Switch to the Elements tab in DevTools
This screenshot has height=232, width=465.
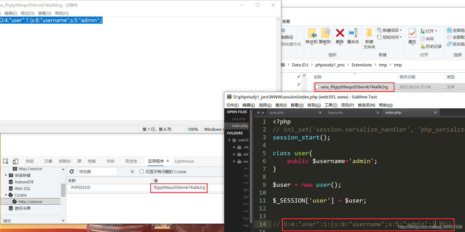[x=48, y=161]
